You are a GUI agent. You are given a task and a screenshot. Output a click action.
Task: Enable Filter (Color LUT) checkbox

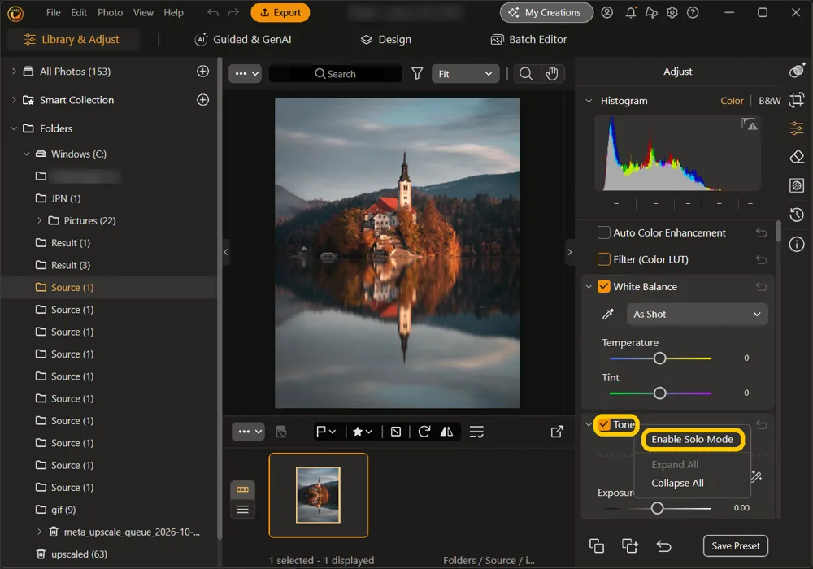603,259
